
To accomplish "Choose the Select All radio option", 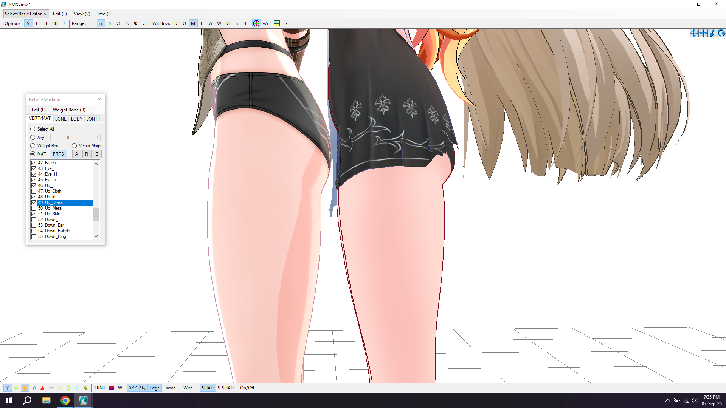I will 33,129.
